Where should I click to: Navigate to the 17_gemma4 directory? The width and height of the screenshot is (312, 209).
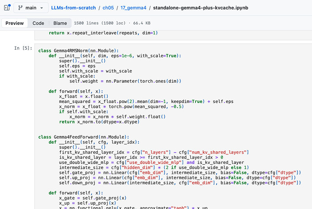133,8
